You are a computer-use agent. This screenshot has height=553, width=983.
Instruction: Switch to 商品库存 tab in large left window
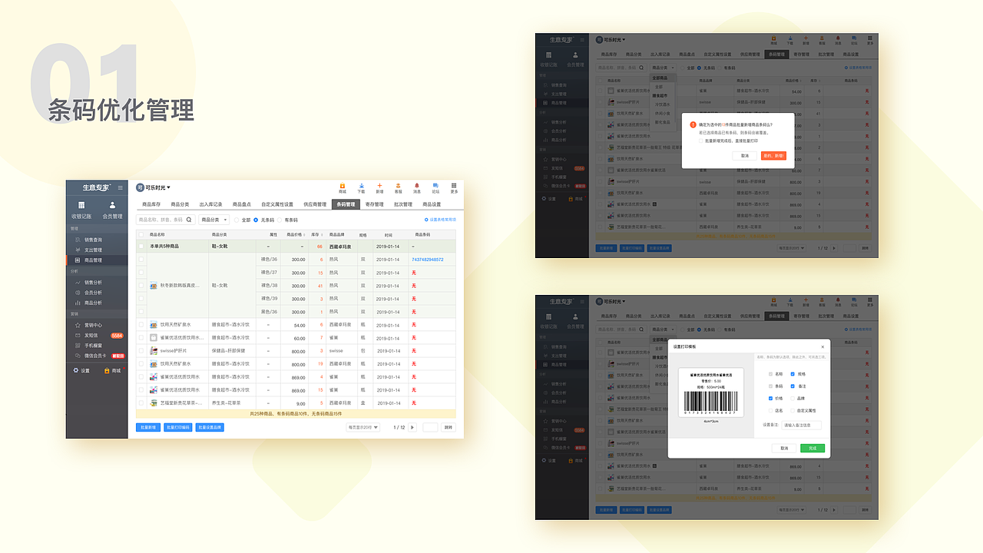coord(151,204)
